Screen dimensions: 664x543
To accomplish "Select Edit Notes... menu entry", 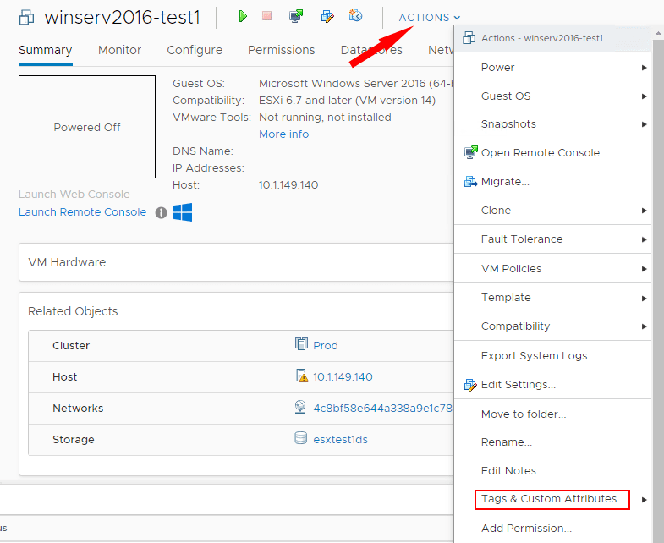I will click(x=552, y=471).
